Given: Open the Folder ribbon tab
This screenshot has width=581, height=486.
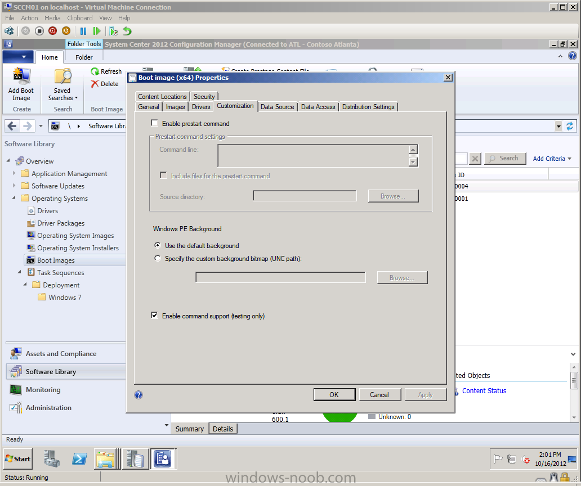Looking at the screenshot, I should [84, 57].
